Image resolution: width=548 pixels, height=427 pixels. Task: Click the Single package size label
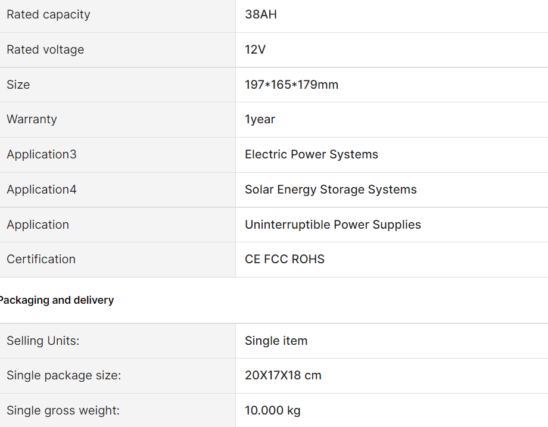pyautogui.click(x=64, y=376)
